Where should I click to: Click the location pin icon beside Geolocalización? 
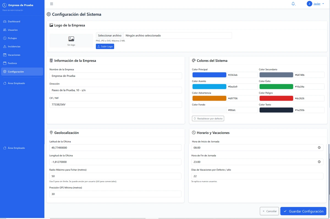pyautogui.click(x=51, y=133)
